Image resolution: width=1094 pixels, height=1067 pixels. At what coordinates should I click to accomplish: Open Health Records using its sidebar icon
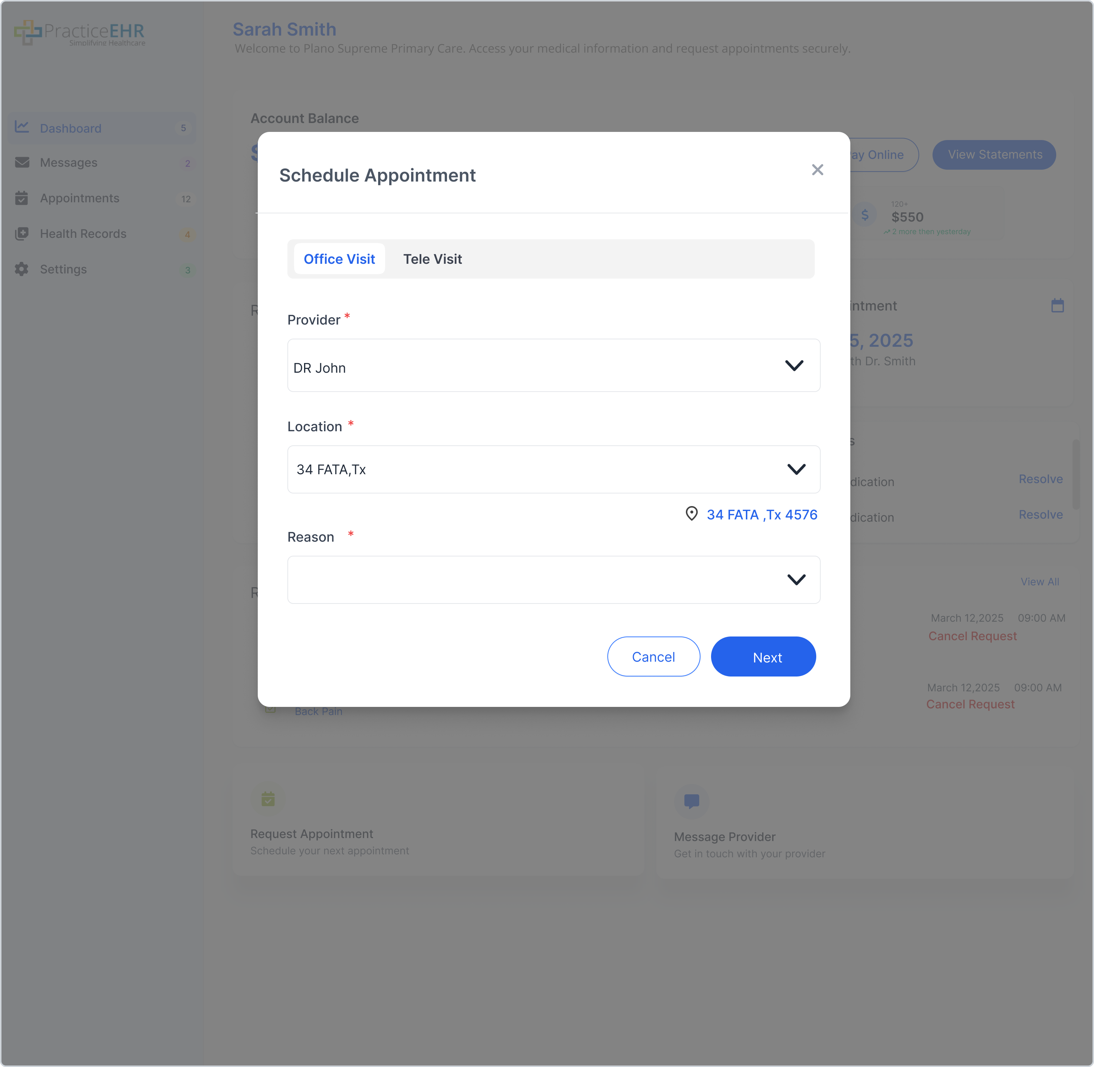pyautogui.click(x=22, y=234)
